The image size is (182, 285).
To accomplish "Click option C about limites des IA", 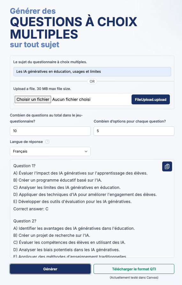I will pos(67,187).
